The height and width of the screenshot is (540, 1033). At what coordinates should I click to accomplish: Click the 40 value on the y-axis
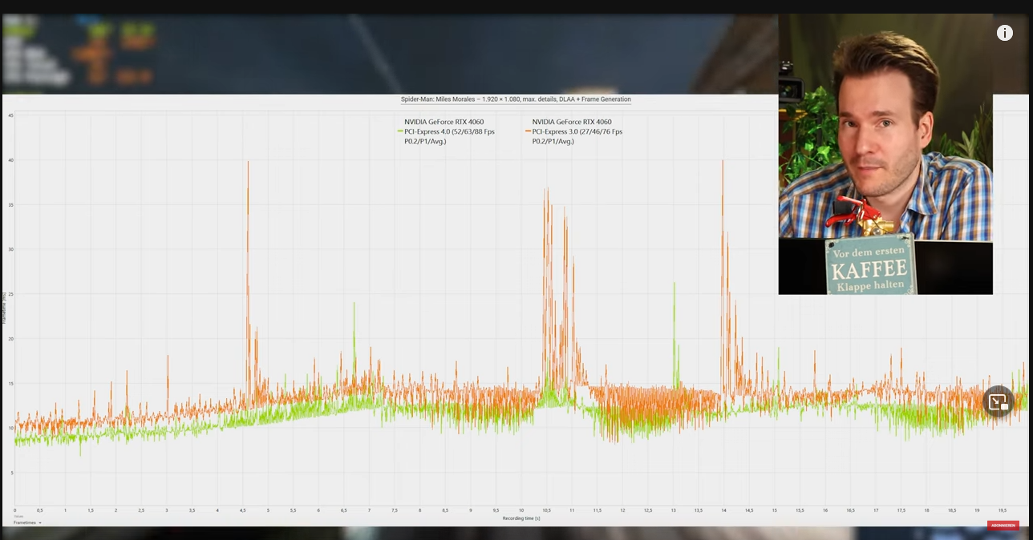[10, 160]
